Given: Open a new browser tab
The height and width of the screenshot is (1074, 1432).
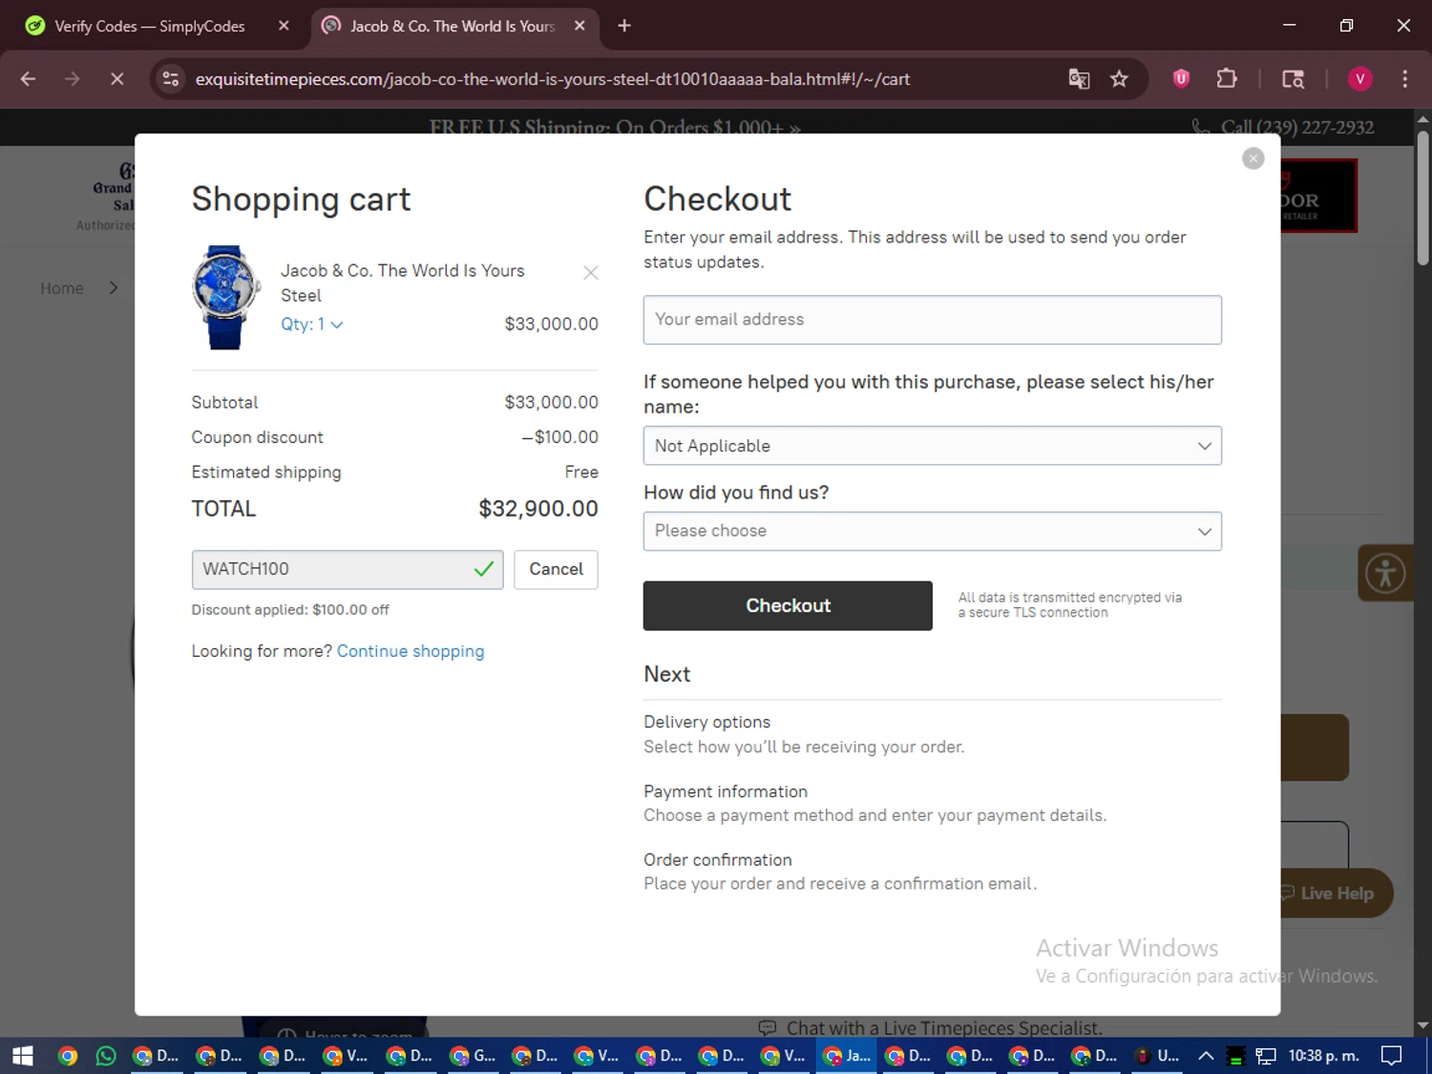Looking at the screenshot, I should [624, 26].
